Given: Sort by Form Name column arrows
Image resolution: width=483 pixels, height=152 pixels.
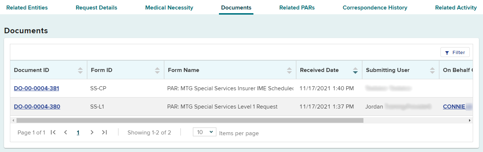Looking at the screenshot, I should pos(289,70).
